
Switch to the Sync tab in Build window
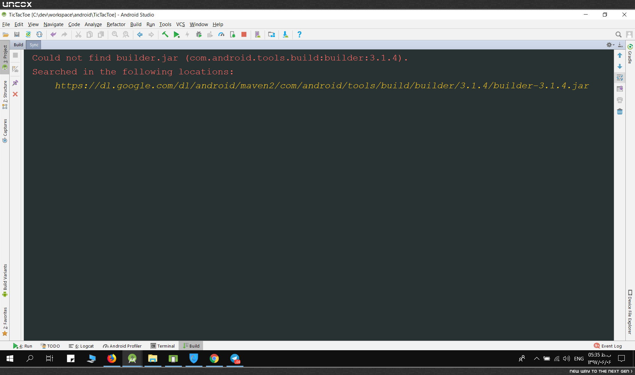(x=34, y=45)
